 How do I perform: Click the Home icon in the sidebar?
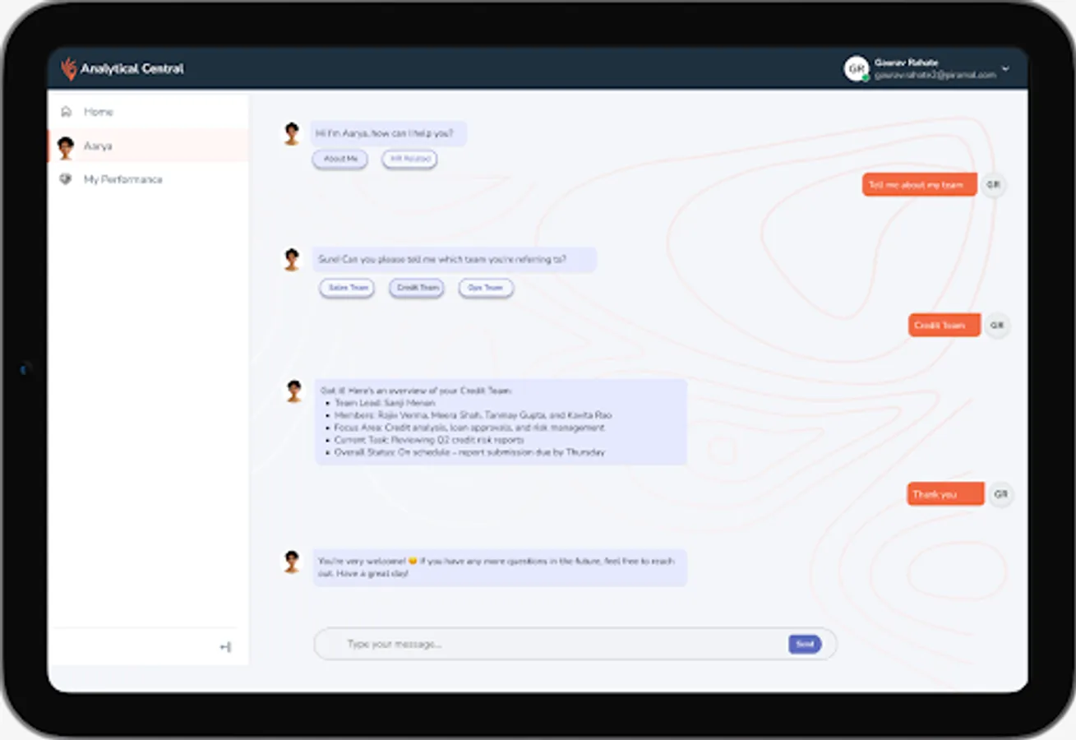[67, 112]
